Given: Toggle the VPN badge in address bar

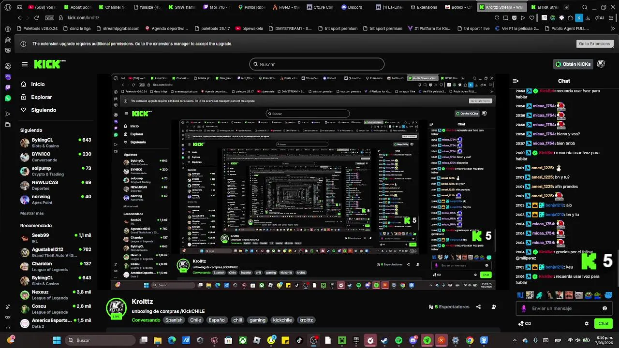Looking at the screenshot, I should (x=49, y=18).
